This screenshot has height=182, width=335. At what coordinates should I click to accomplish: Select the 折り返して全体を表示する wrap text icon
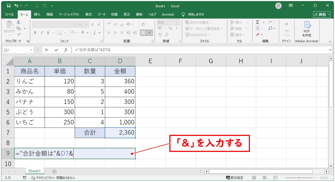[143, 25]
